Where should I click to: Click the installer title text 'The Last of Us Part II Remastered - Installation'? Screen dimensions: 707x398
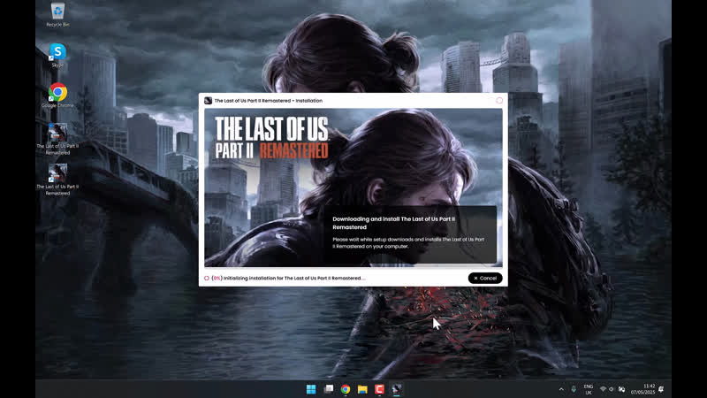(269, 101)
